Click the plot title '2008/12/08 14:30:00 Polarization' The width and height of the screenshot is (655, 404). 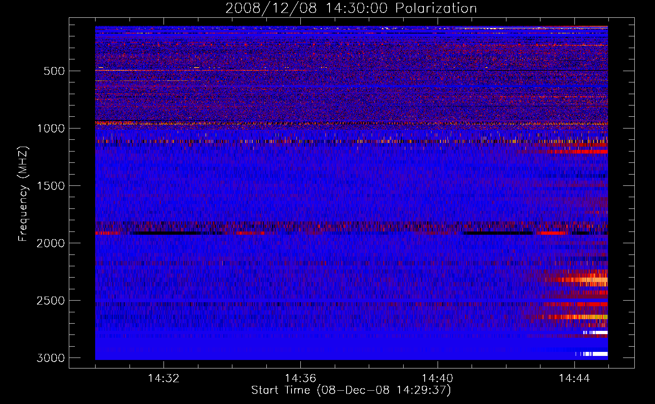351,8
